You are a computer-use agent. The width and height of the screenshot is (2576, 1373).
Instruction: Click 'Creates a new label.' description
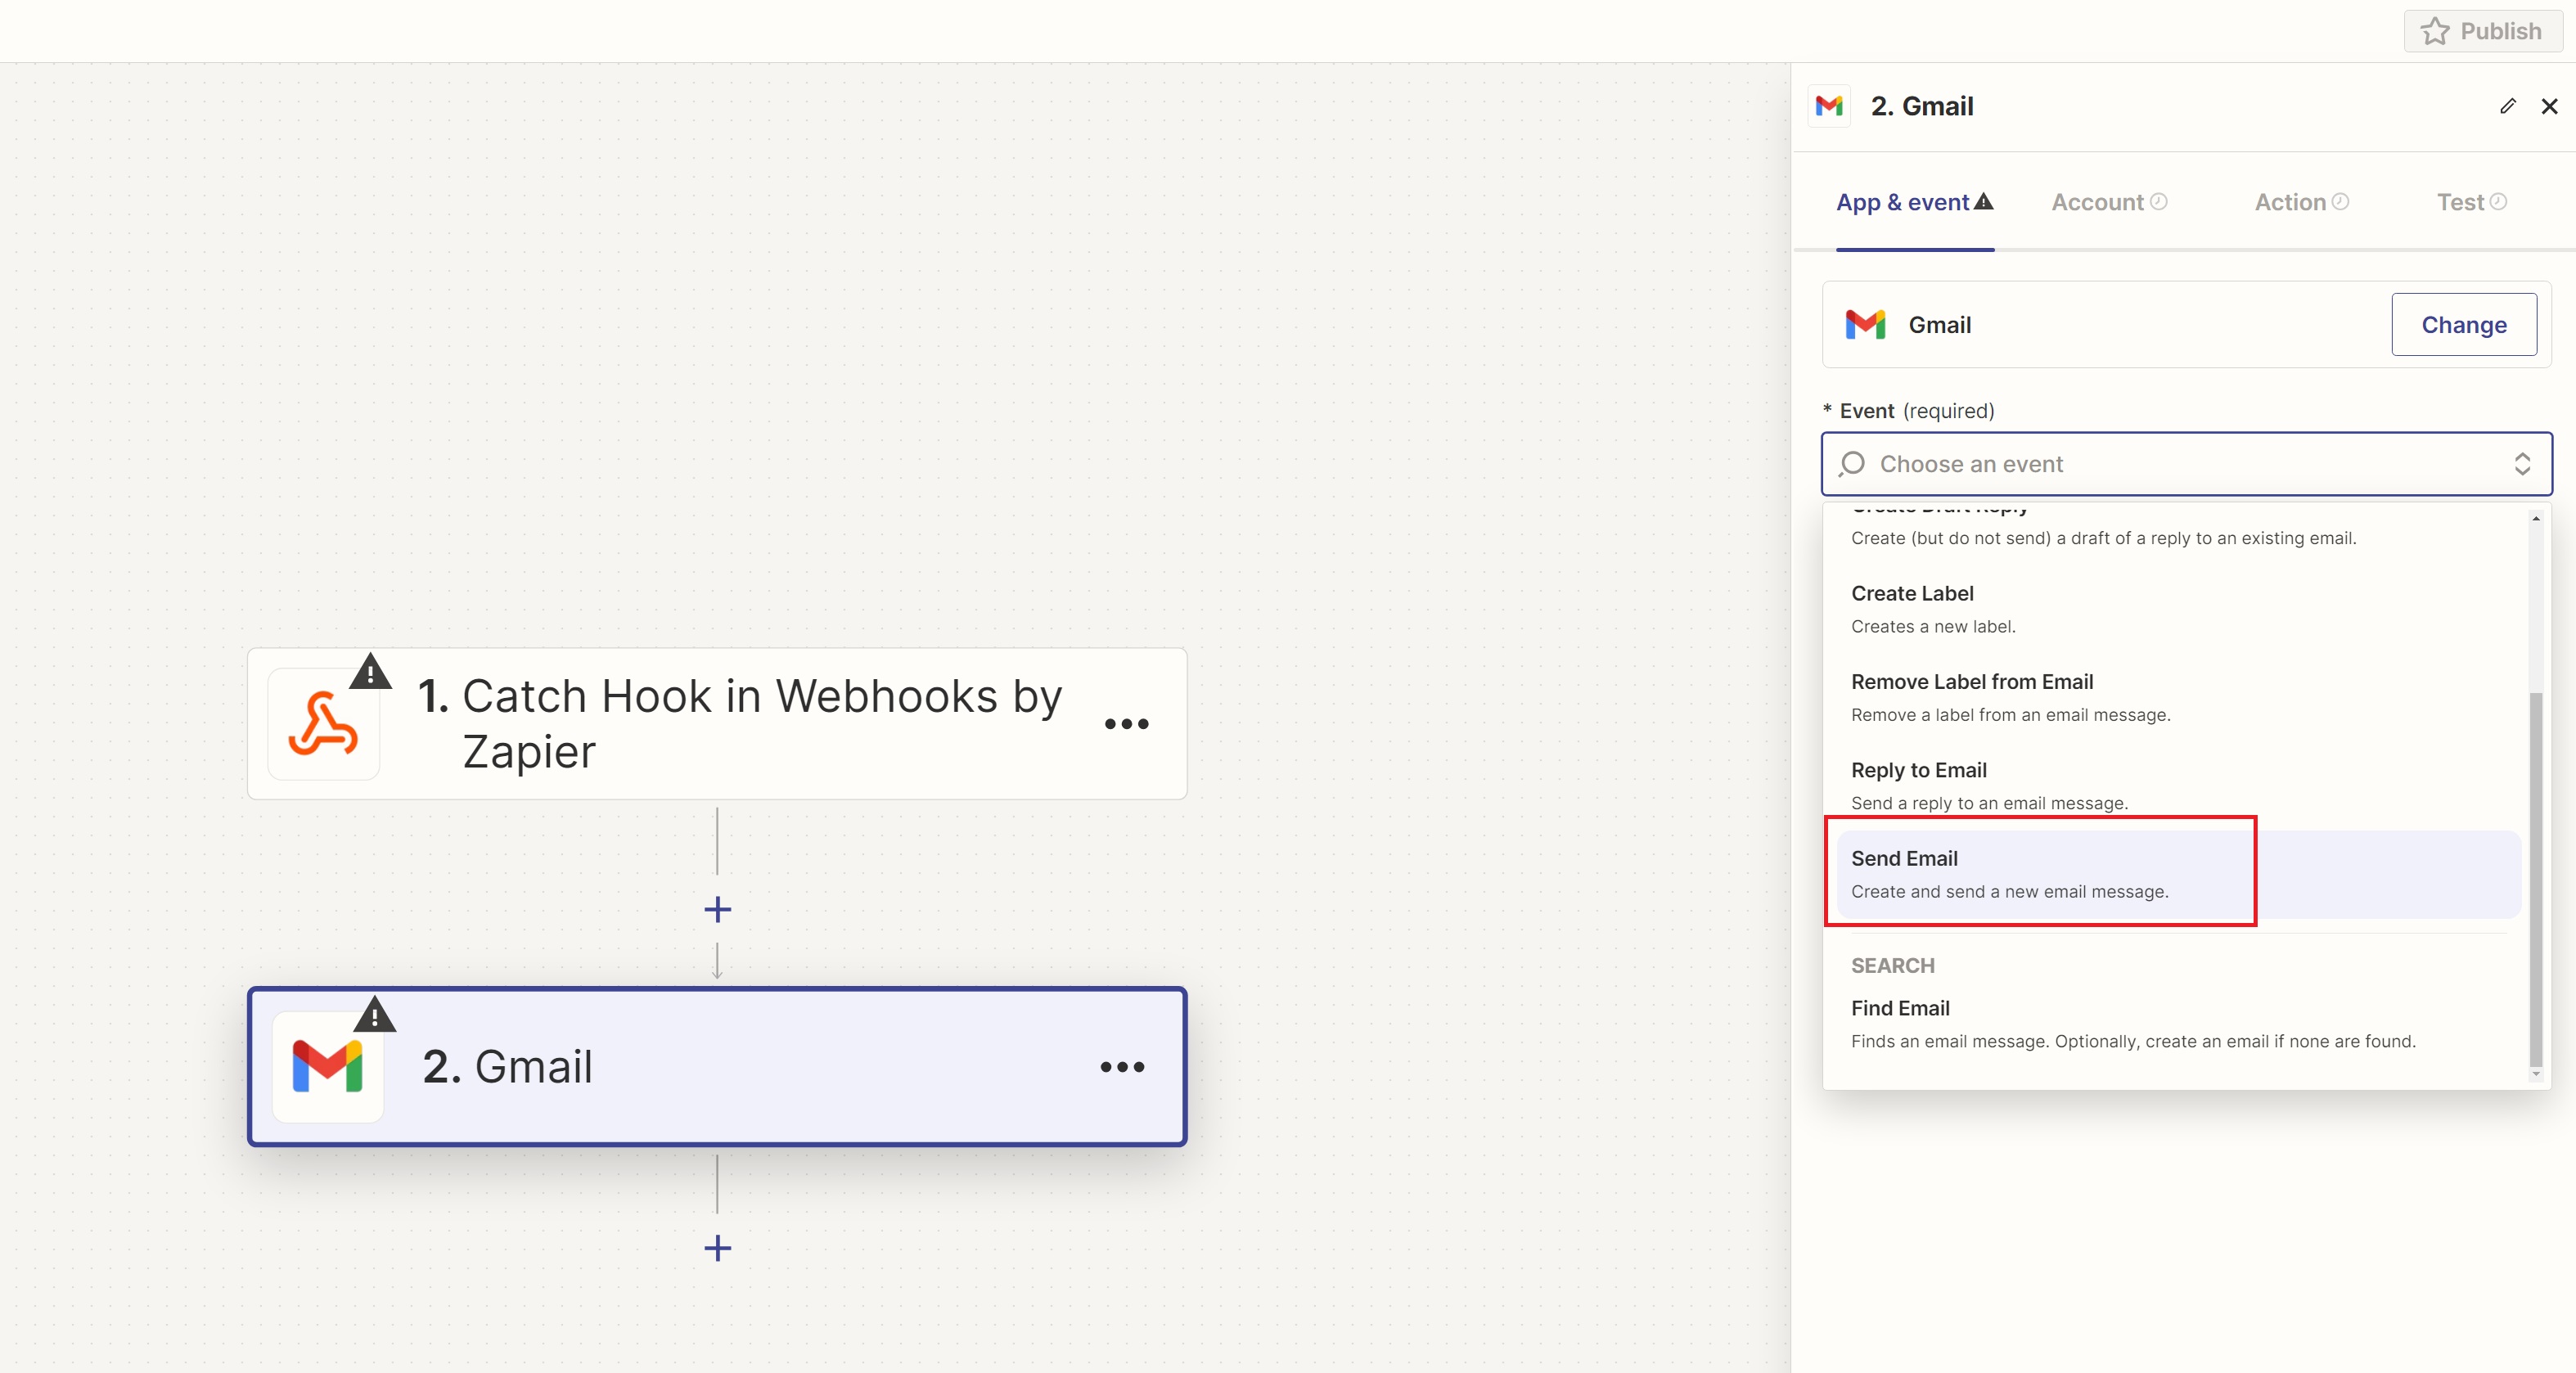click(x=1932, y=626)
